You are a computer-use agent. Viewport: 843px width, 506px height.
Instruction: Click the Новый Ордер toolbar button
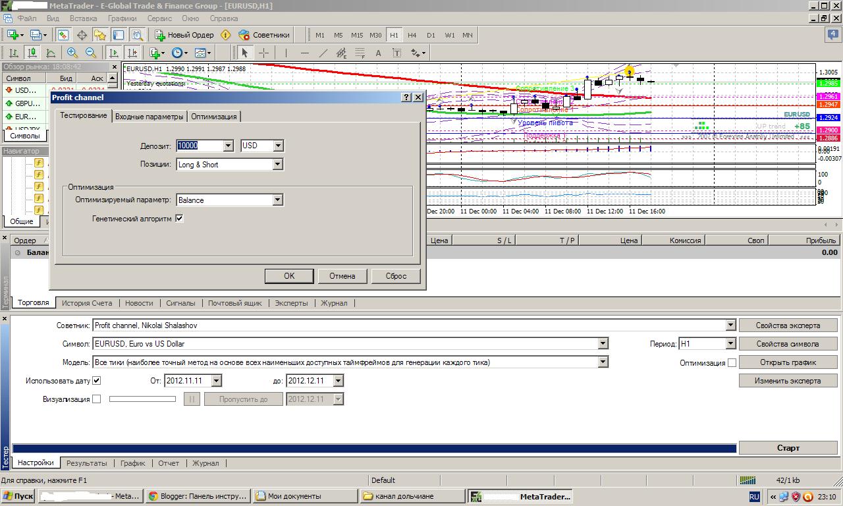(184, 35)
